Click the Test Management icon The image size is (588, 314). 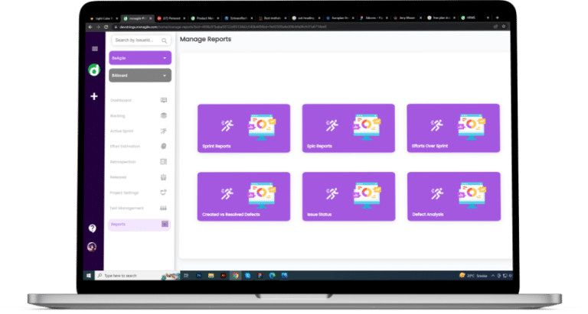point(163,208)
